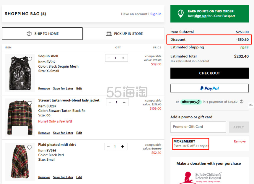Increase Sequin shell quantity with plus
254x184 pixels.
point(123,58)
